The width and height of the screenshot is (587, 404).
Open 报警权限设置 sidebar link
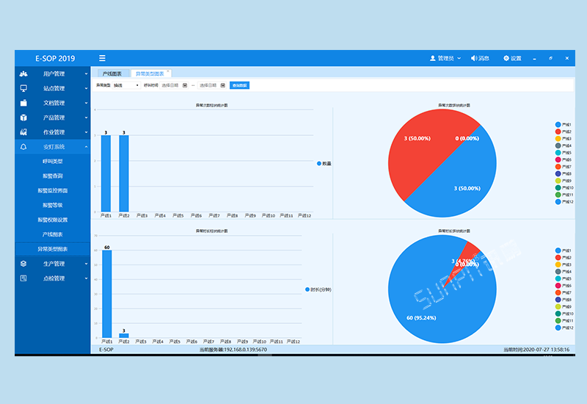pyautogui.click(x=52, y=220)
